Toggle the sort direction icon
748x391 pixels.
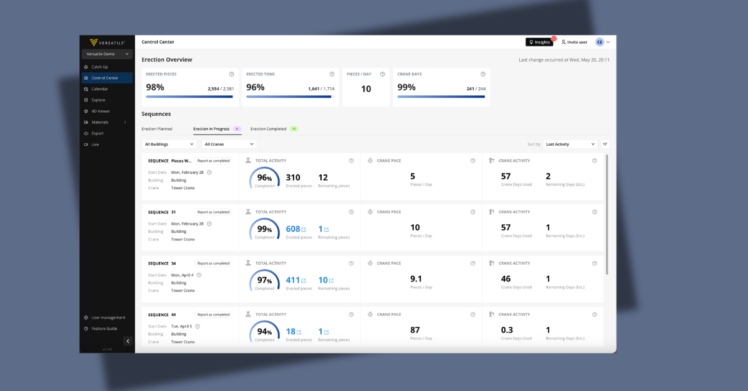pos(605,144)
